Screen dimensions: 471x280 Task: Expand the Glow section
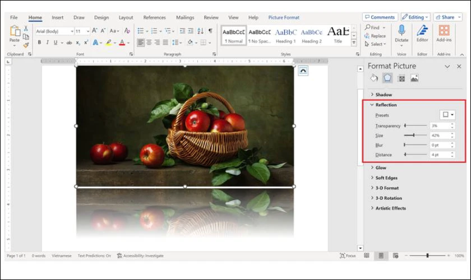(x=378, y=168)
